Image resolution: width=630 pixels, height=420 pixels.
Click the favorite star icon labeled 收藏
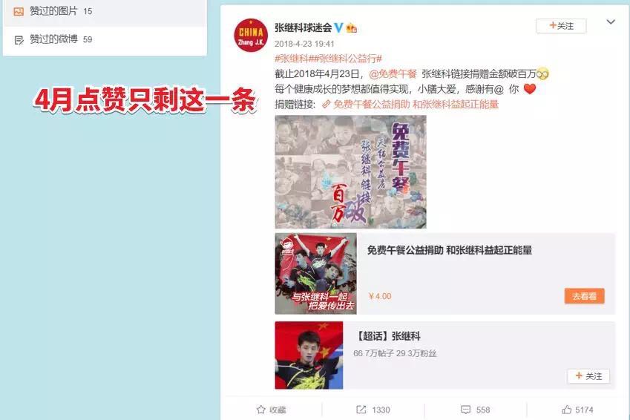point(260,410)
